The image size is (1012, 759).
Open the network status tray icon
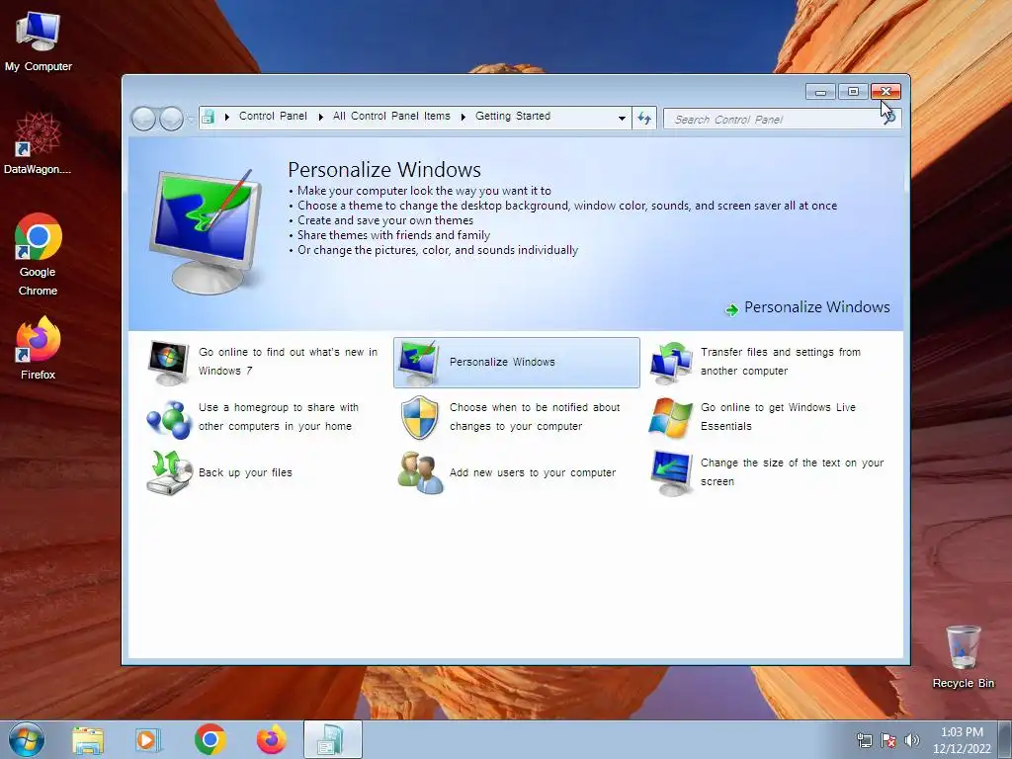(x=864, y=740)
